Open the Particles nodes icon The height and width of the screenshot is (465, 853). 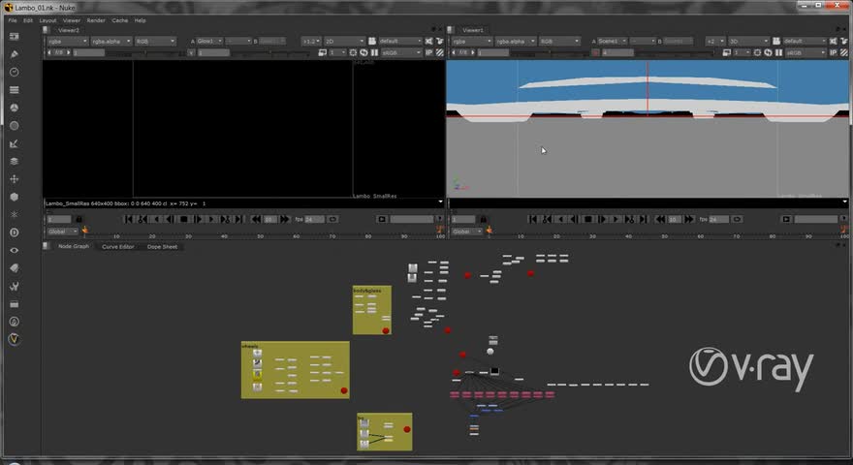15,214
